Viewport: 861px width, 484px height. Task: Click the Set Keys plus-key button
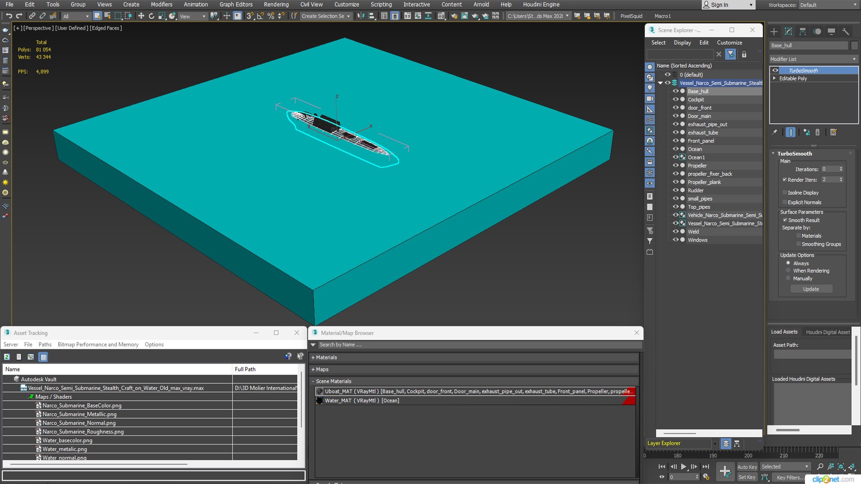pyautogui.click(x=725, y=471)
